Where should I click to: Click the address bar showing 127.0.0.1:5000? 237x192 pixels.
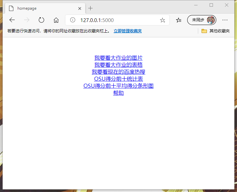(117, 20)
